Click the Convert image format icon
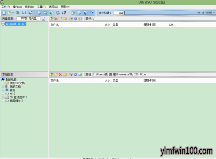216x159 pixels. (45, 13)
